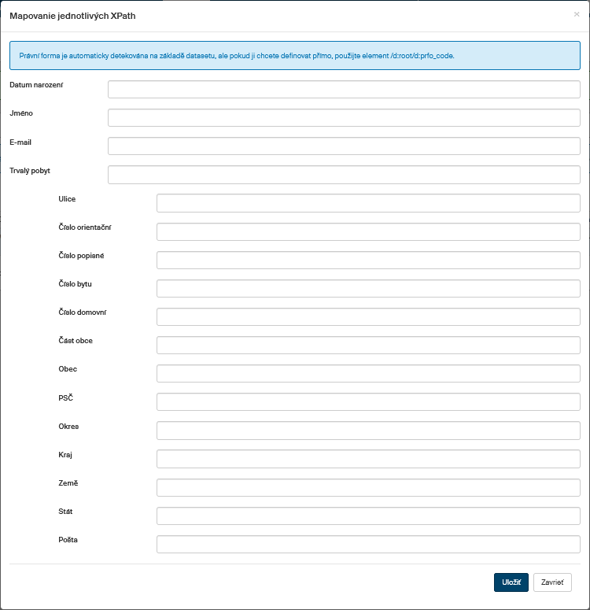
Task: Close the XPath mapping dialog with X
Action: coord(577,14)
